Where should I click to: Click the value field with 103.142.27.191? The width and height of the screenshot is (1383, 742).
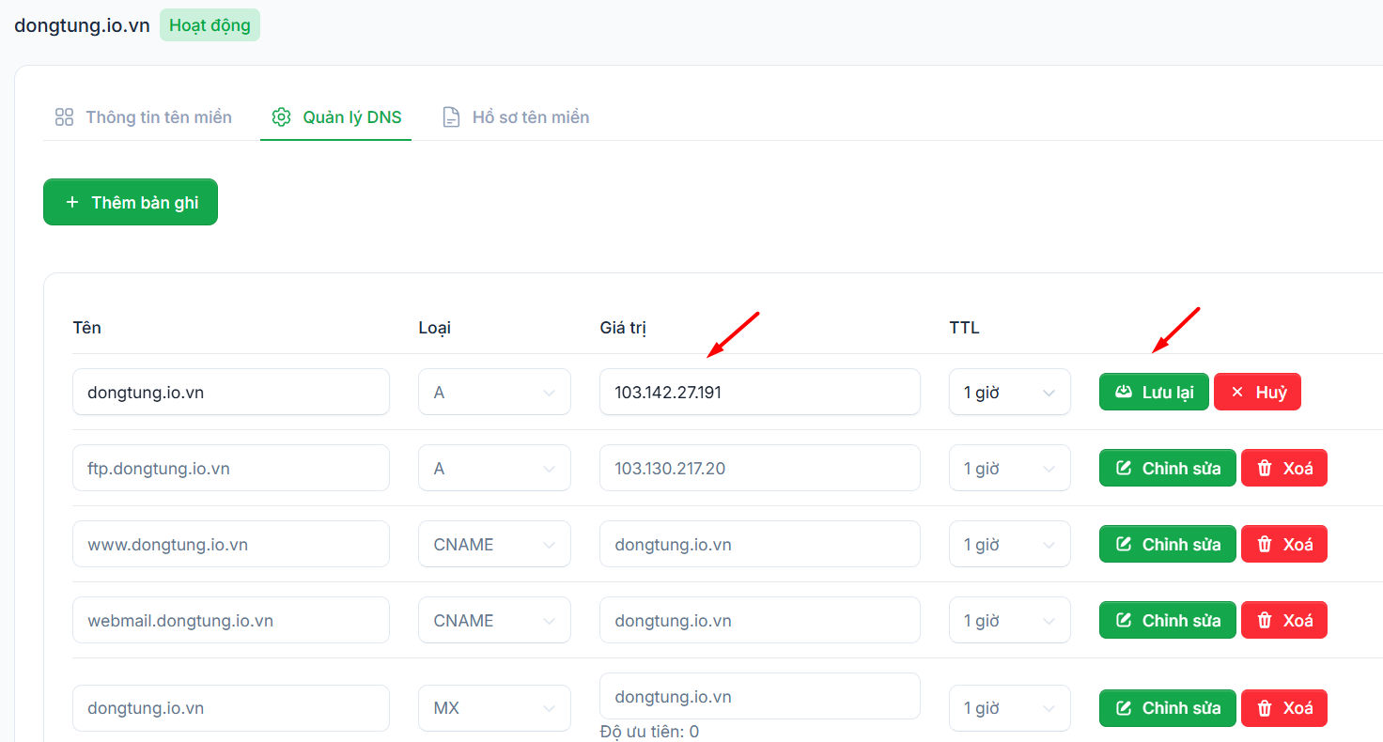[760, 392]
